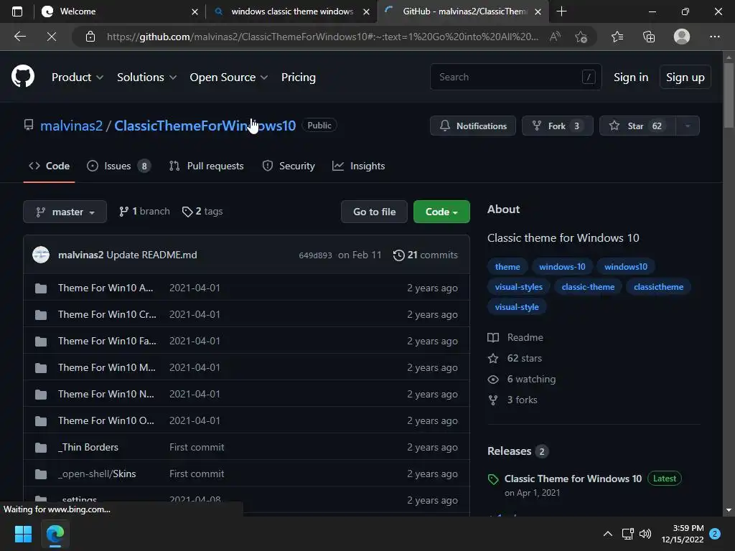735x551 pixels.
Task: Click the release tag icon beside Classic Theme
Action: [493, 479]
